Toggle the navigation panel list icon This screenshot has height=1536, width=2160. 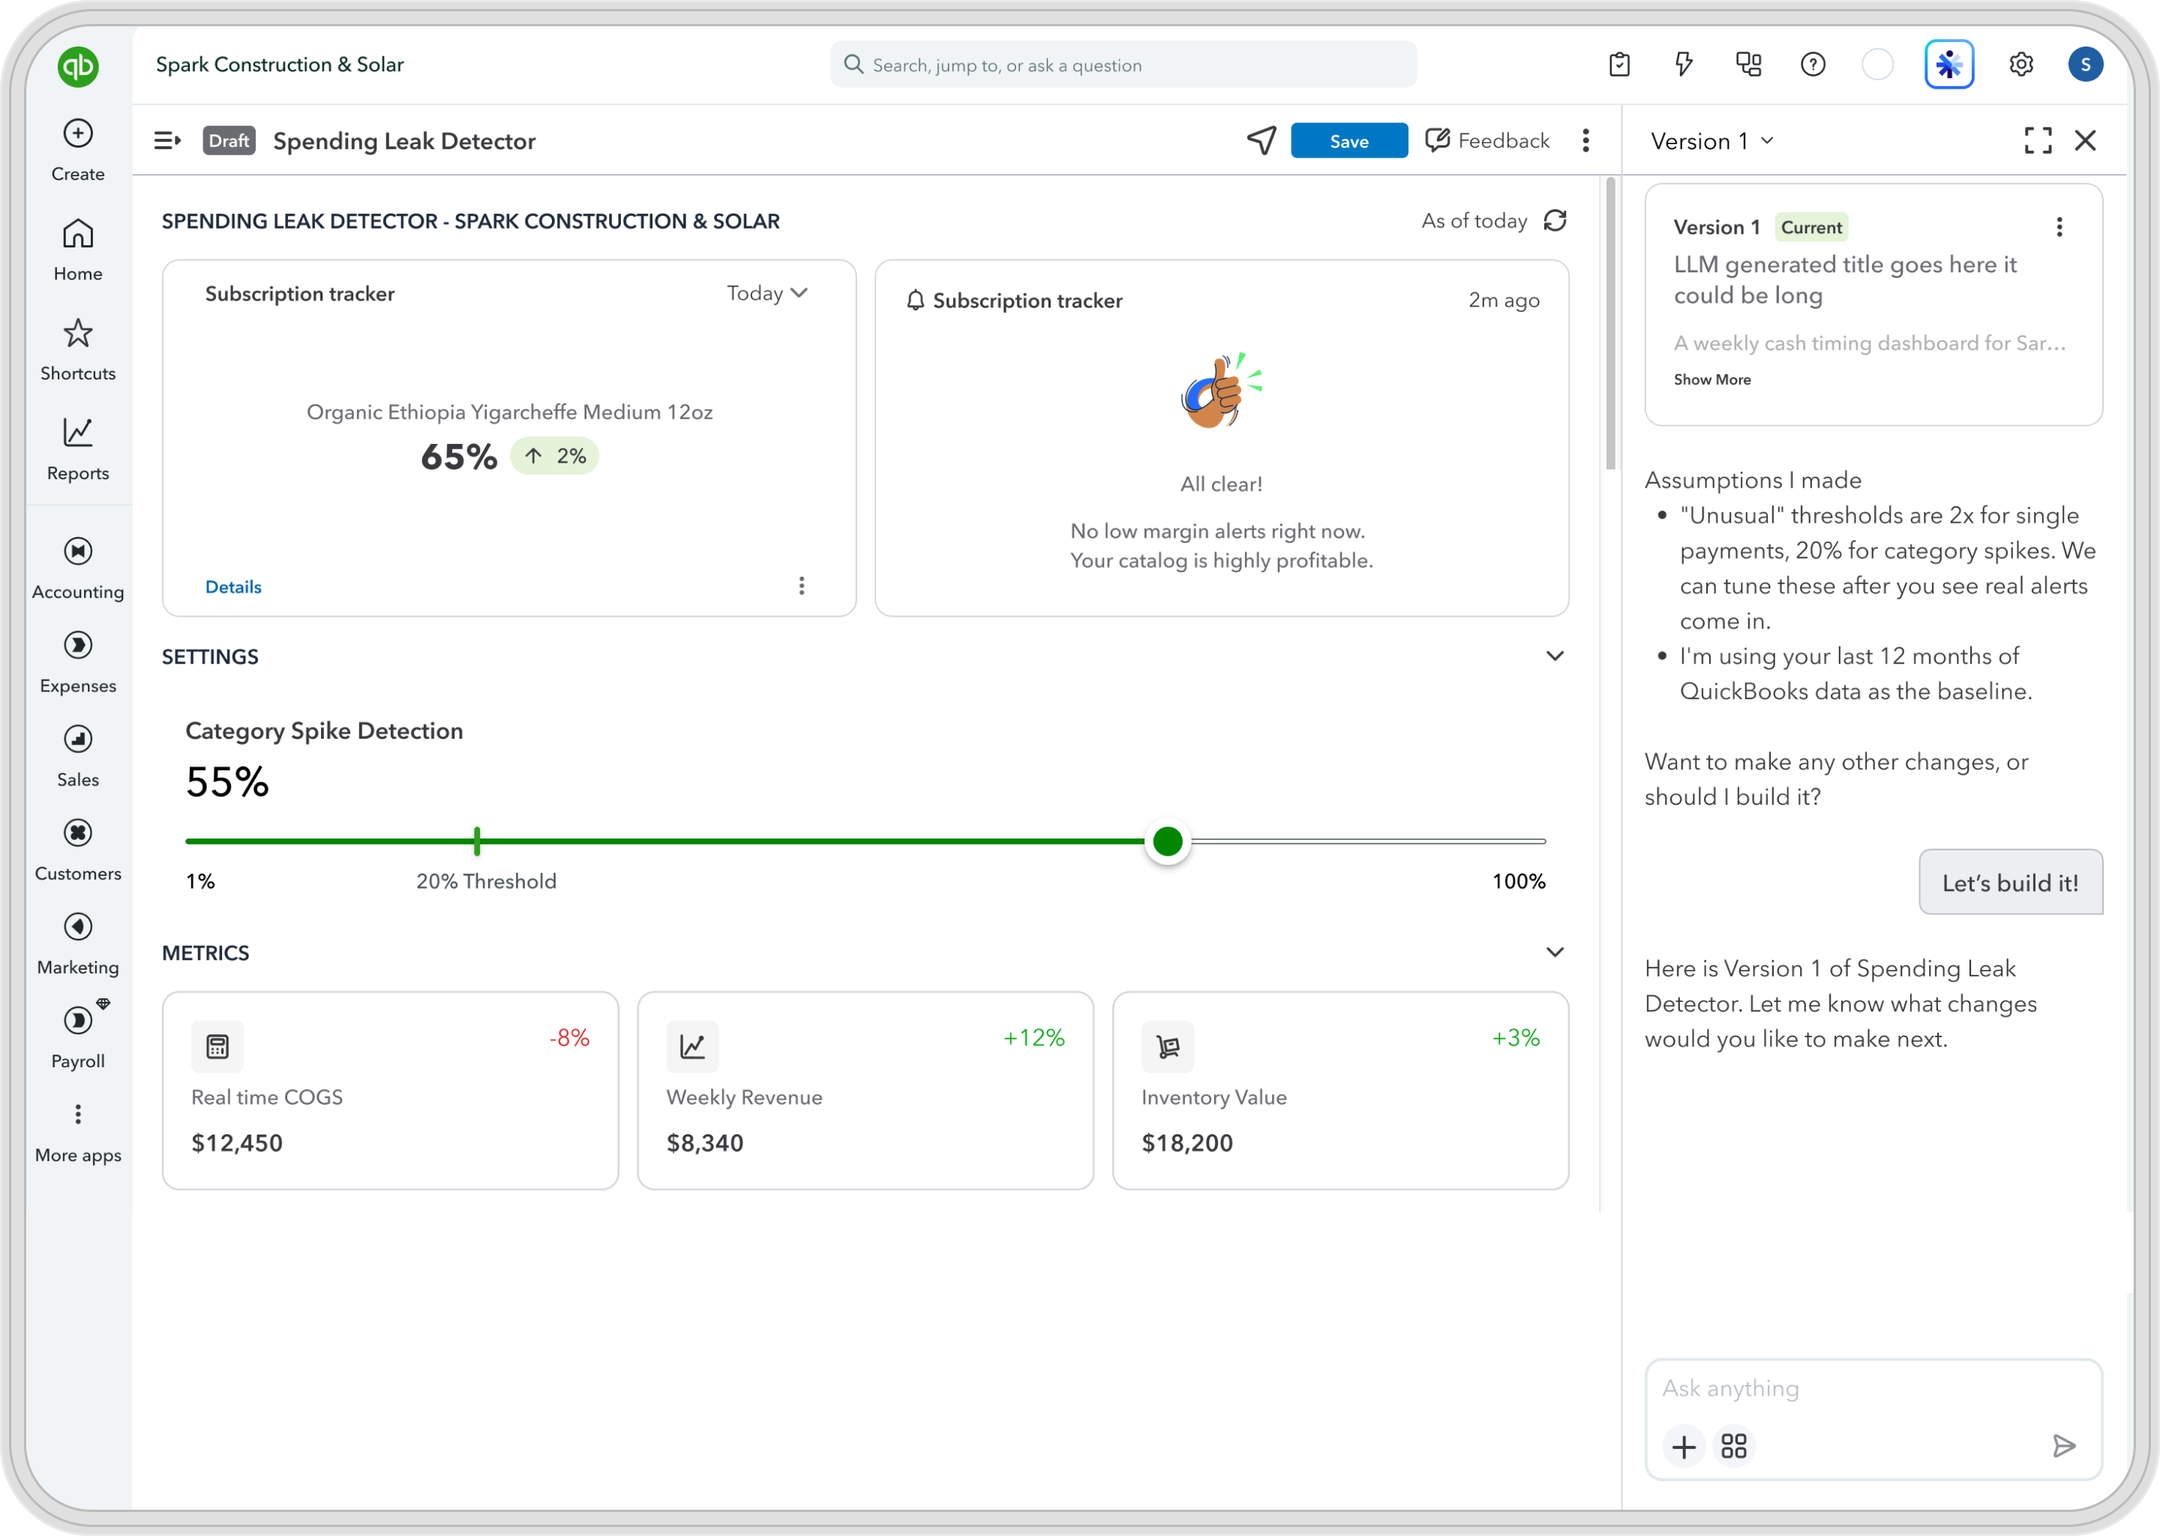click(x=167, y=141)
